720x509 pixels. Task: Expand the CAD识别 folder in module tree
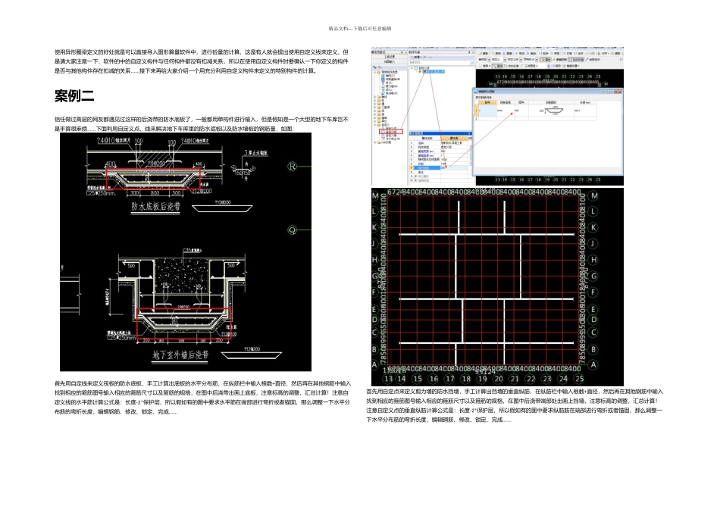coord(374,142)
